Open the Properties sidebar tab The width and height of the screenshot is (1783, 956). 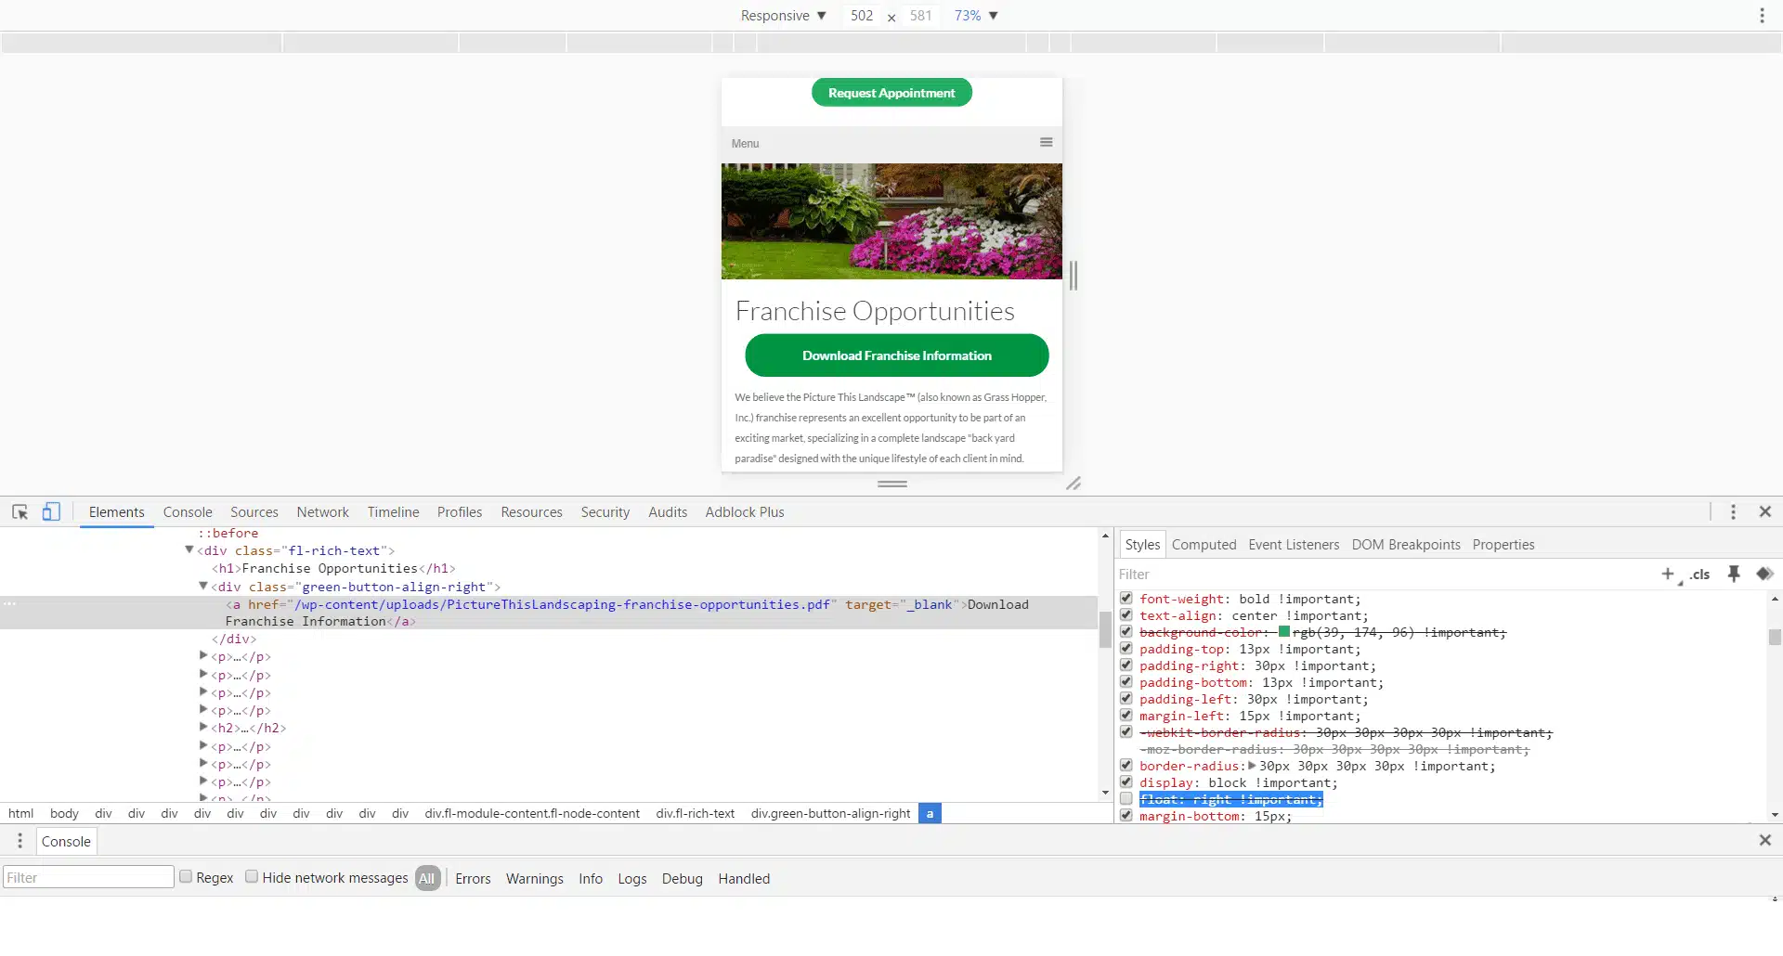[x=1503, y=545]
